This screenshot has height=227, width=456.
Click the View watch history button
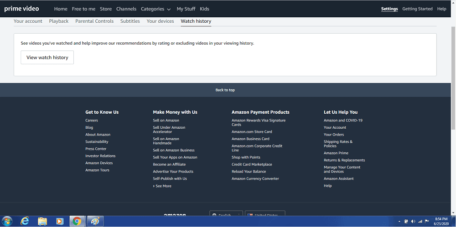47,57
